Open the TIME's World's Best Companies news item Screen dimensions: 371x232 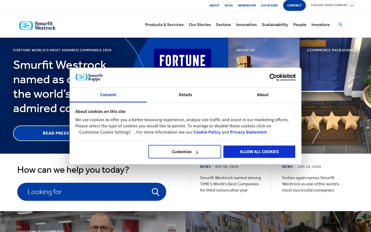pos(230,184)
